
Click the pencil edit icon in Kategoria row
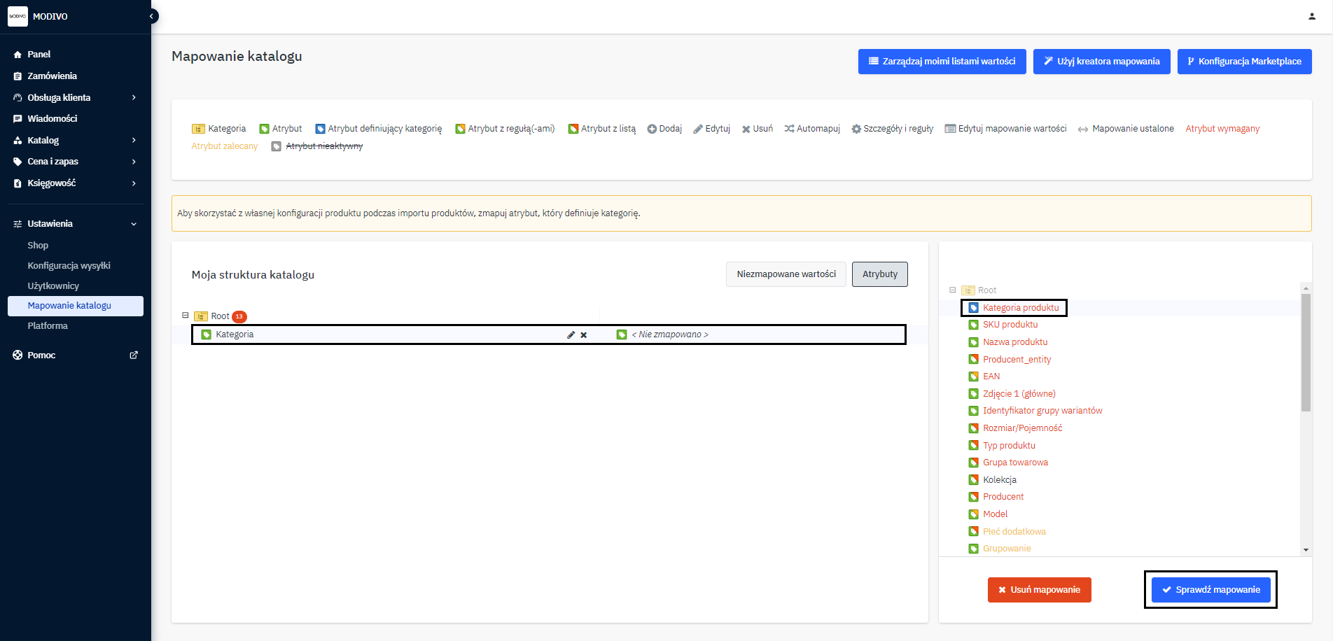(x=571, y=335)
